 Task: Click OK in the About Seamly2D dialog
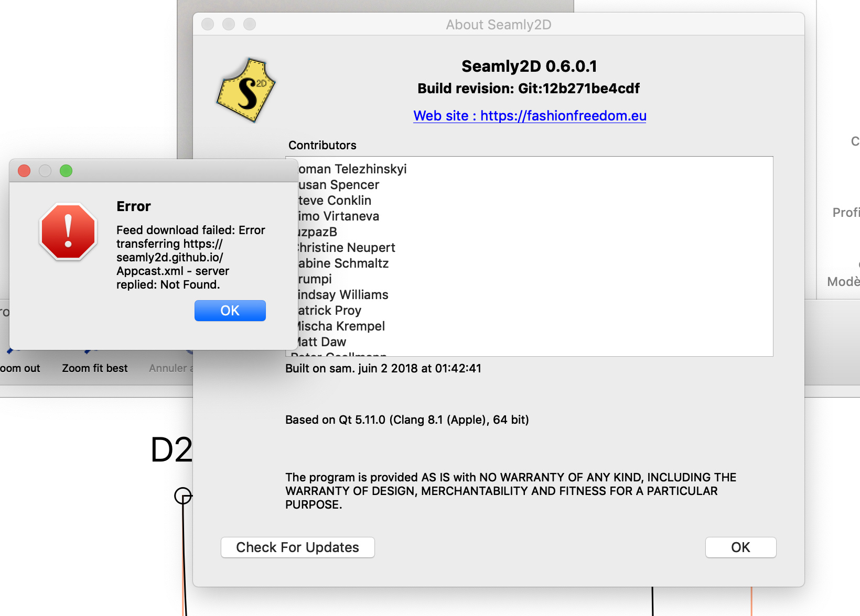[x=740, y=547]
